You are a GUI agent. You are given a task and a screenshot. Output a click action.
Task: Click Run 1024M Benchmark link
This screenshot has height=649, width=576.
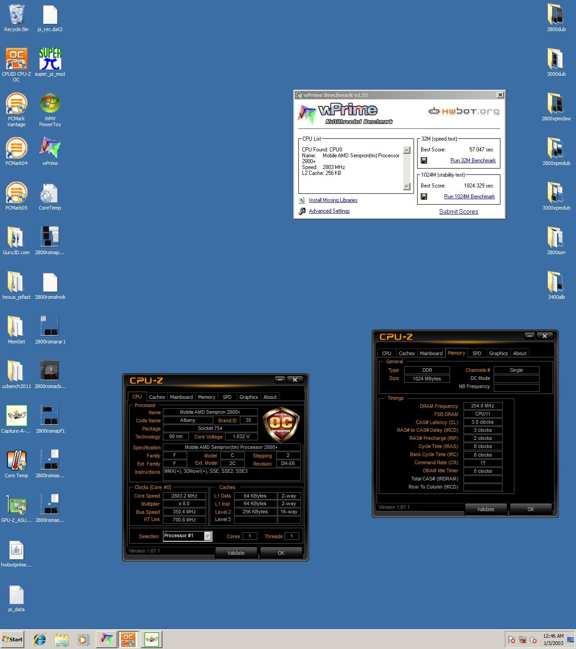tap(469, 197)
